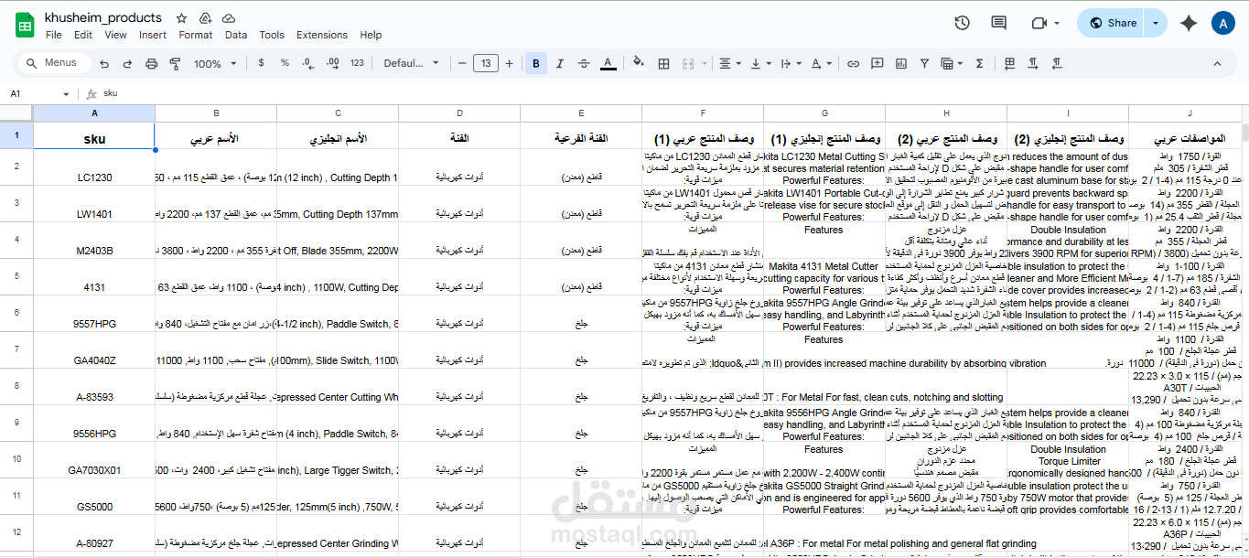Image resolution: width=1249 pixels, height=558 pixels.
Task: Open the File menu
Action: click(54, 35)
